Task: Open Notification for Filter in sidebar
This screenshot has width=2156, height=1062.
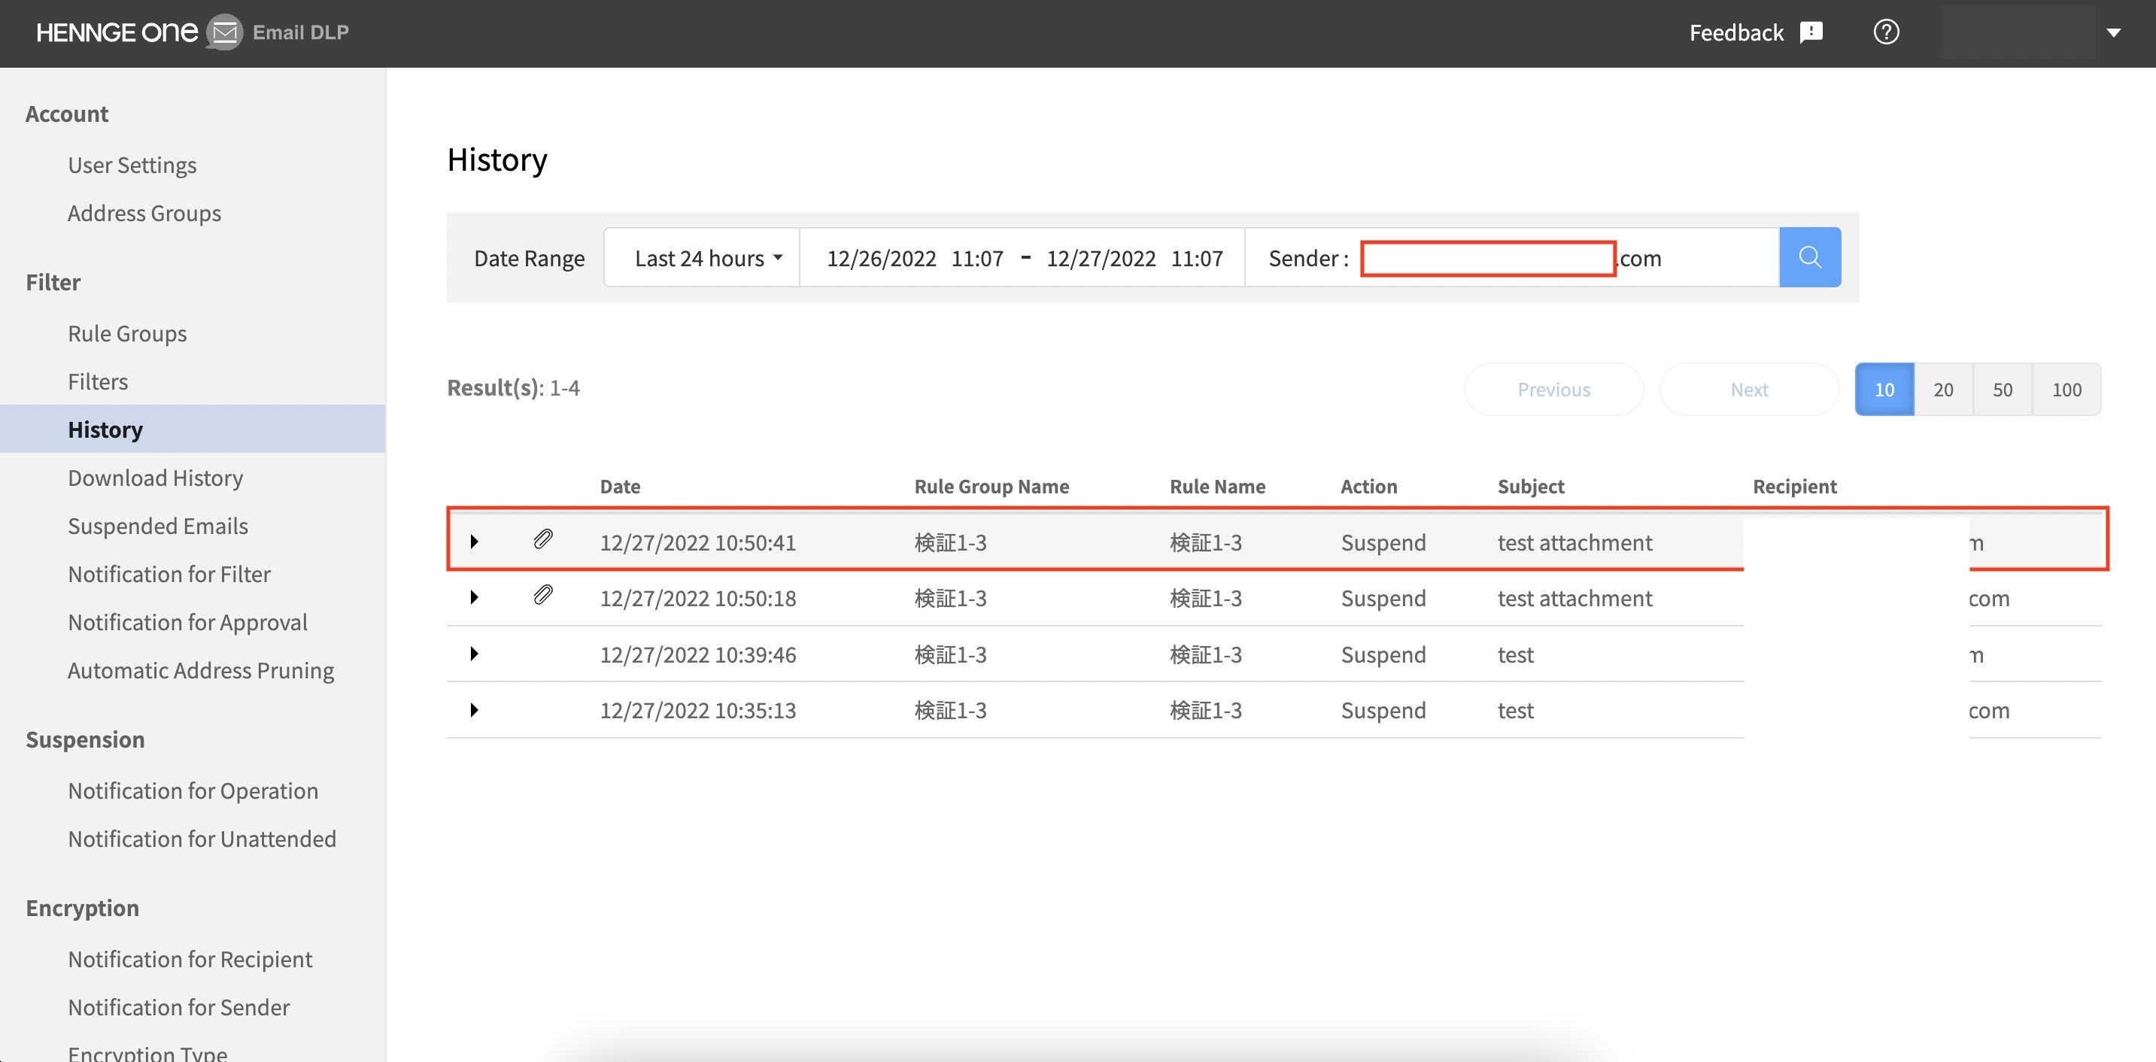Action: [169, 574]
